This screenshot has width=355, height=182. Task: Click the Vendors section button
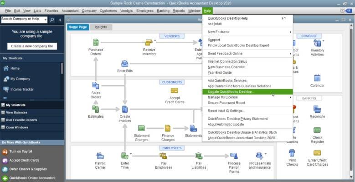(172, 36)
